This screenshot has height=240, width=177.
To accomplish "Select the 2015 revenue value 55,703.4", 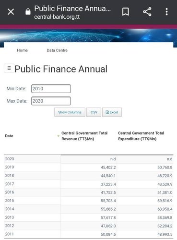I will [x=108, y=201].
